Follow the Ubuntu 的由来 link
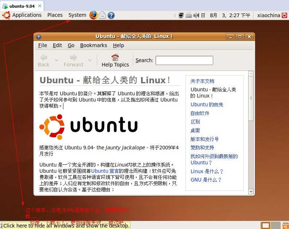Screen dimensions: 289x229 (x=207, y=104)
